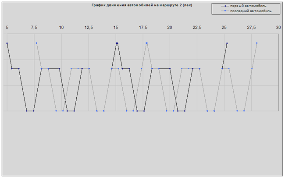This screenshot has width=285, height=178.
Task: Click axis label 15
Action: click(x=116, y=27)
